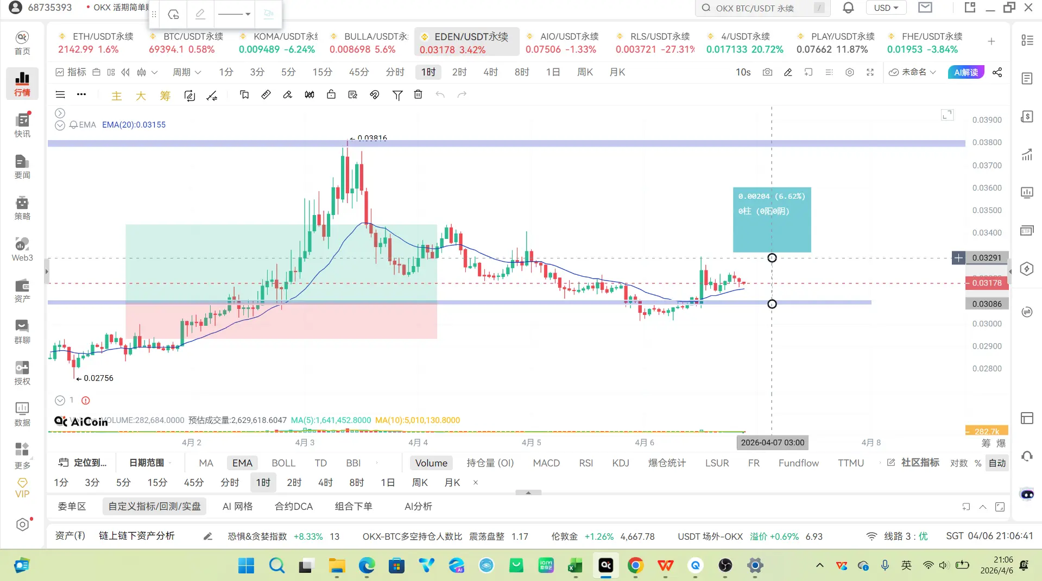Image resolution: width=1042 pixels, height=581 pixels.
Task: Select the 4时 timeframe in top toolbar
Action: pyautogui.click(x=490, y=72)
